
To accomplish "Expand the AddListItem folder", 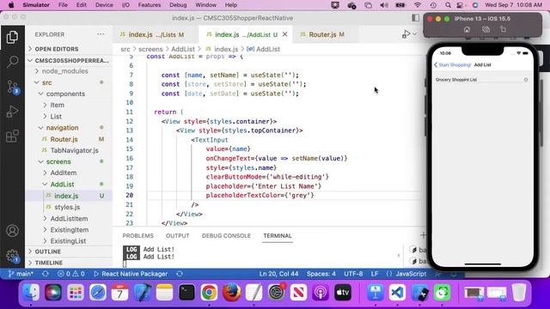I will tap(69, 219).
